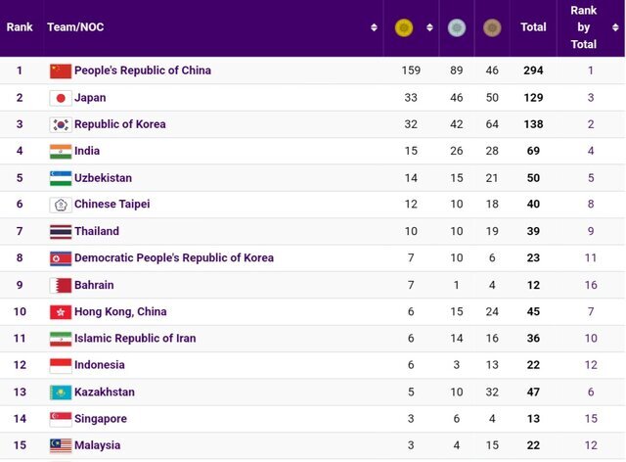The image size is (626, 462).
Task: Click the Total column header
Action: [533, 27]
